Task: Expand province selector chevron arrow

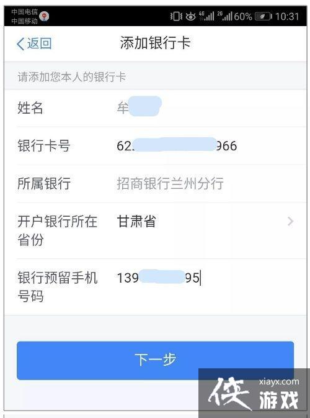Action: (291, 221)
